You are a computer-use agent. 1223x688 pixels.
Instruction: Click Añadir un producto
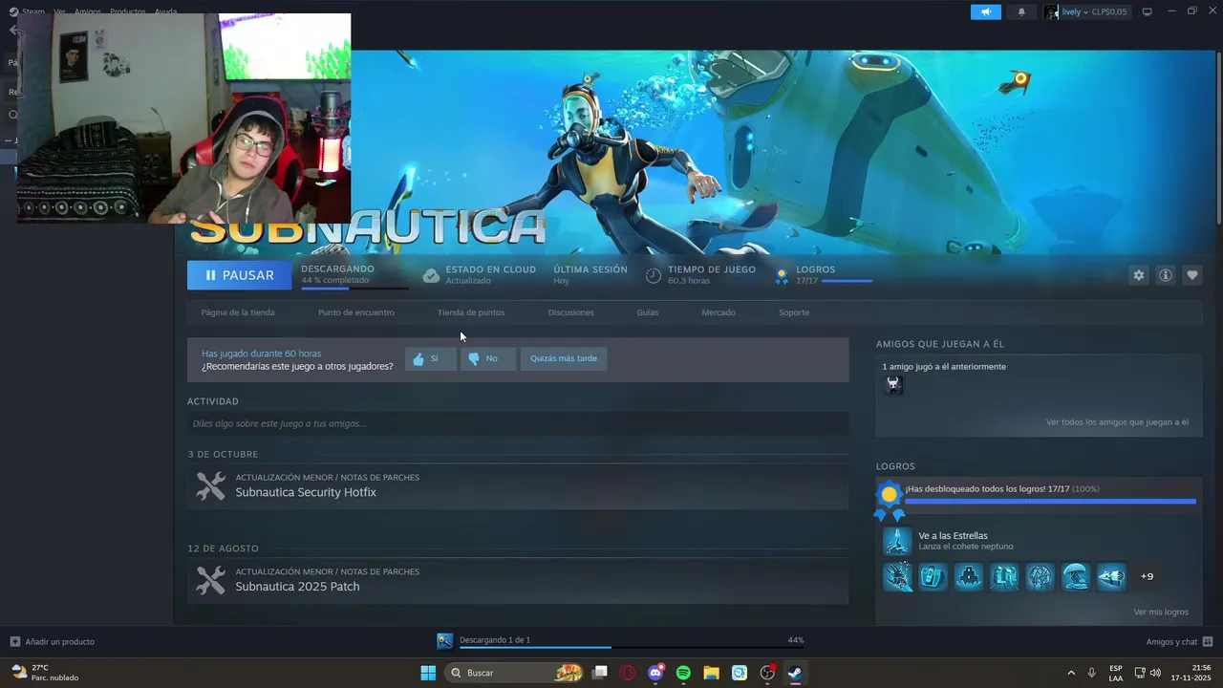point(53,642)
